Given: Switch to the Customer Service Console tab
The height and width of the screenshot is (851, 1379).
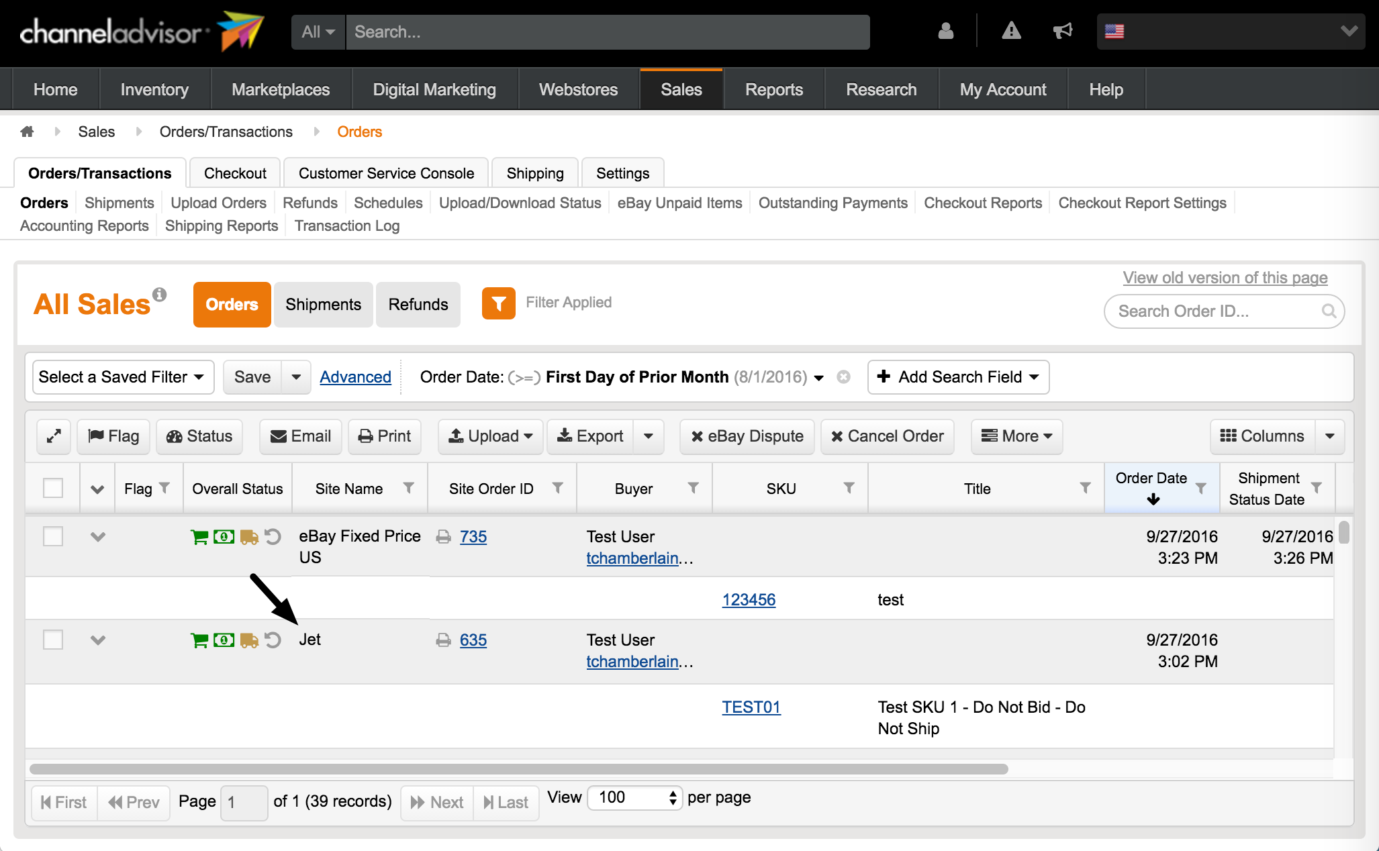Looking at the screenshot, I should 386,173.
